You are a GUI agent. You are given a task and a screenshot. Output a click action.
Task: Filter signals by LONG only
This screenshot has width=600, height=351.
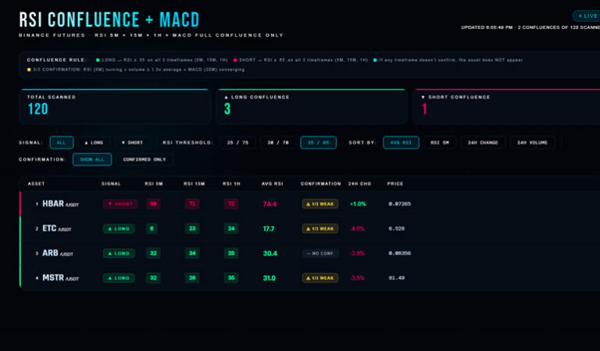tap(94, 143)
